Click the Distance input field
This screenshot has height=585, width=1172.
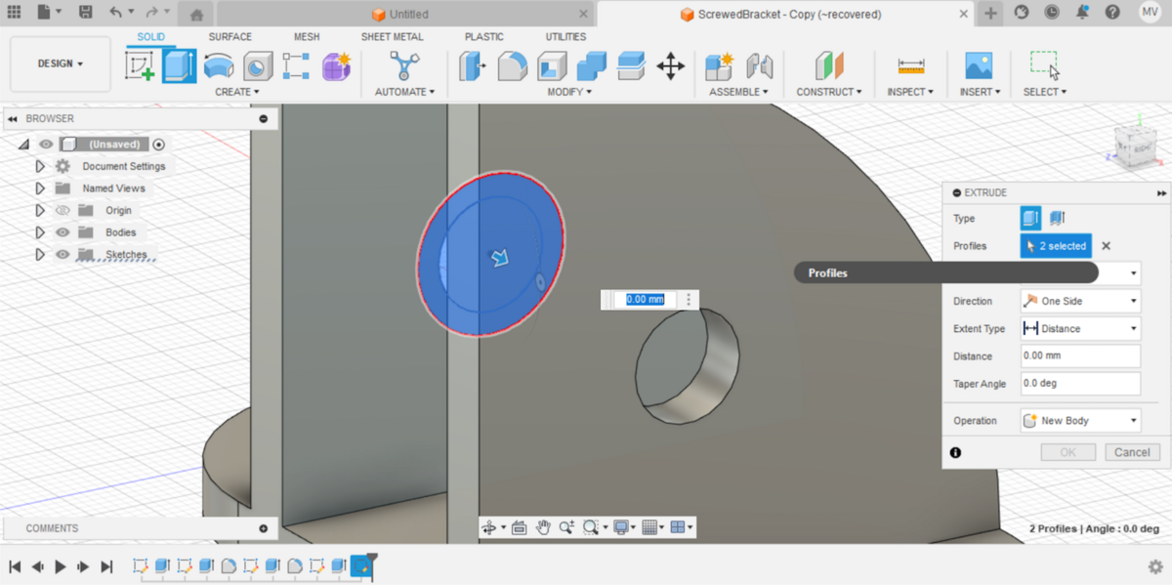click(1080, 356)
